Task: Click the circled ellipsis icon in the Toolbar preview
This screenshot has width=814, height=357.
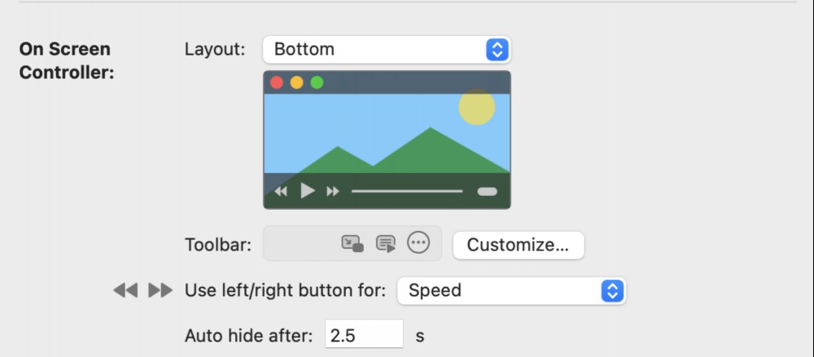Action: click(418, 242)
